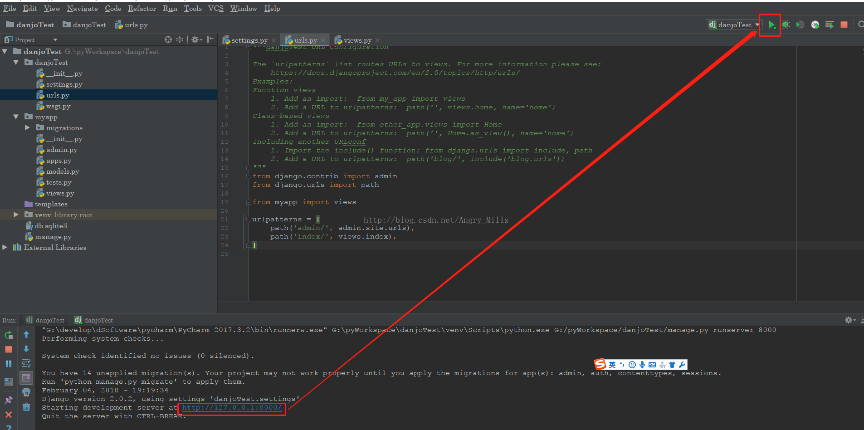
Task: Stop the process with the top red square
Action: pos(844,25)
